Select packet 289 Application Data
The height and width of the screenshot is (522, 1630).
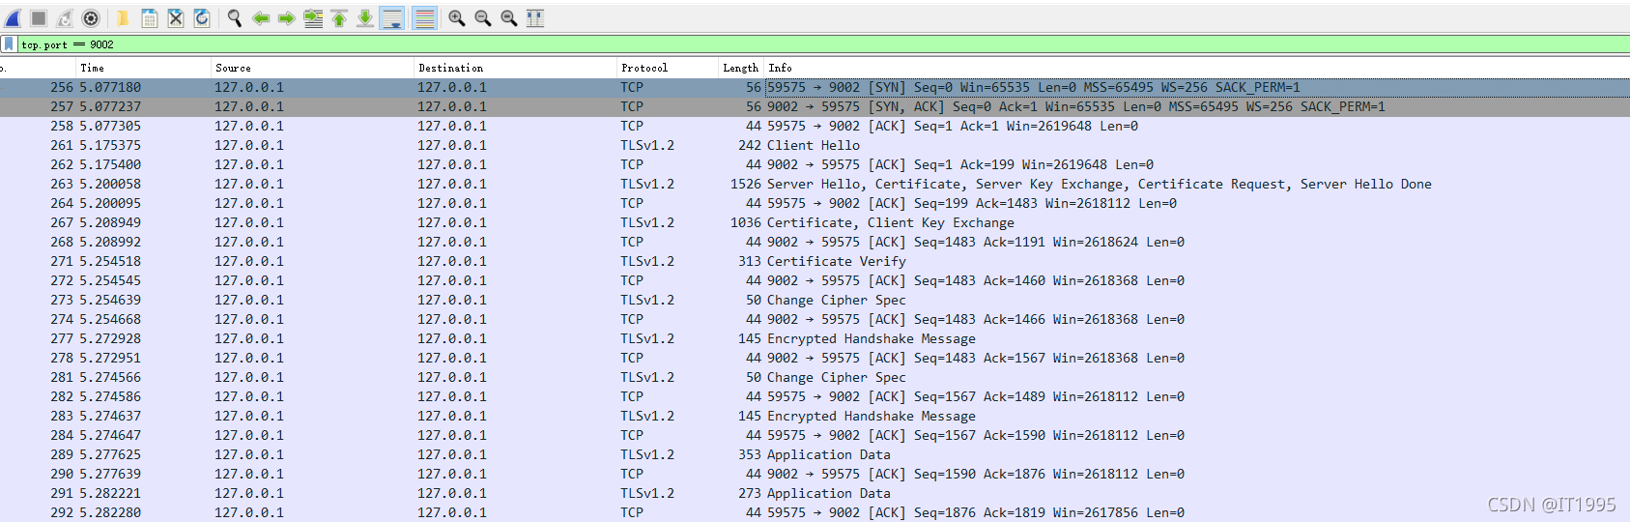click(x=815, y=454)
